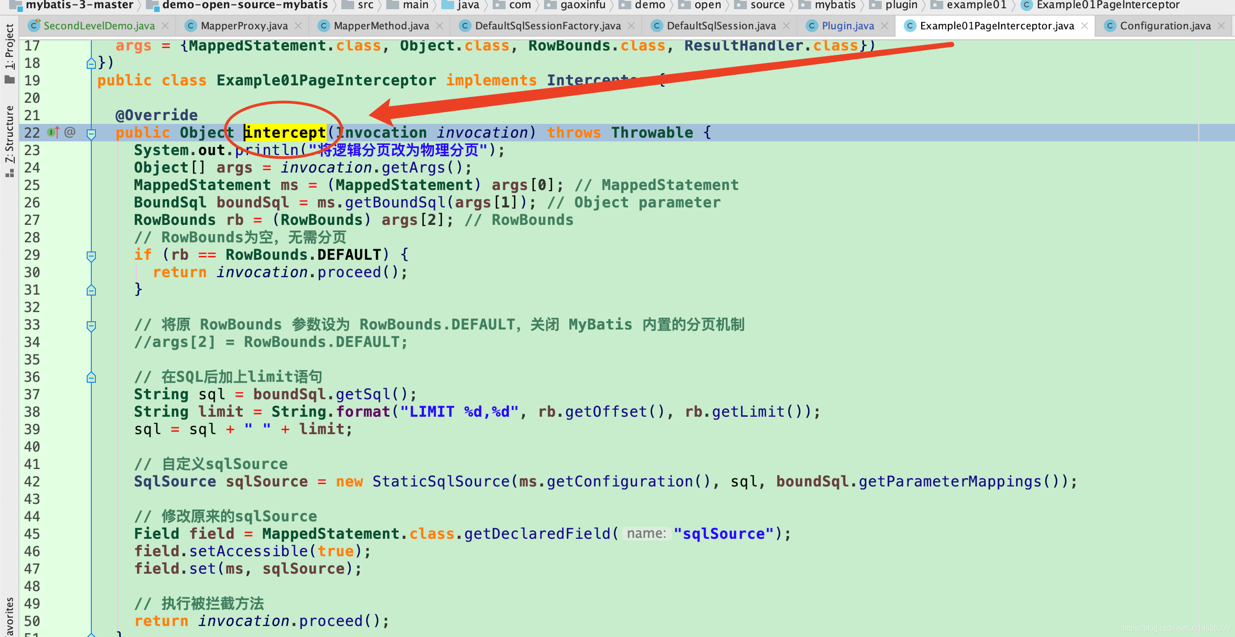Switch to Configuration.java tab

pyautogui.click(x=1165, y=25)
